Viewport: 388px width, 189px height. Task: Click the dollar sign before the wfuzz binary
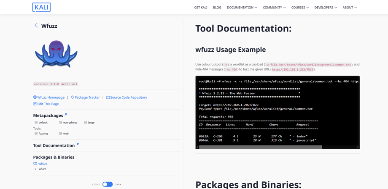pyautogui.click(x=35, y=169)
